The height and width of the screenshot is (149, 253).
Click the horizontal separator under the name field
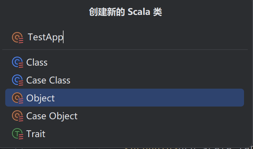click(125, 50)
